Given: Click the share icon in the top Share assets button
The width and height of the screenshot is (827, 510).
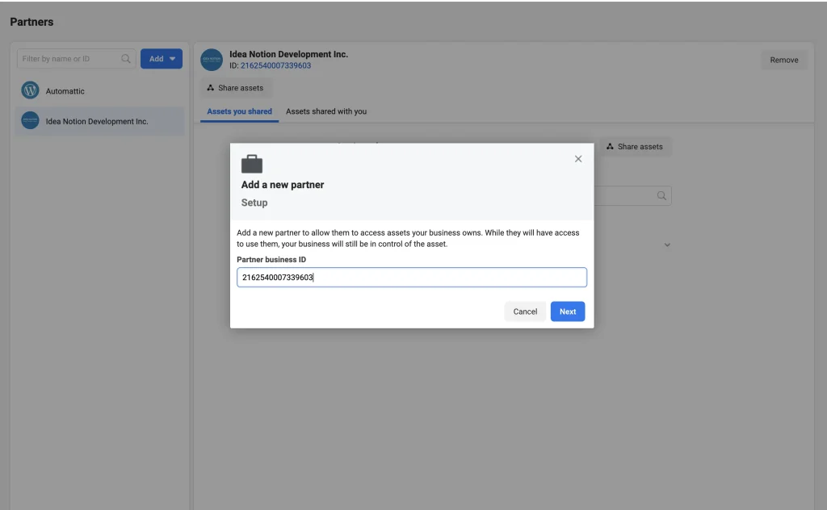Looking at the screenshot, I should (x=211, y=88).
